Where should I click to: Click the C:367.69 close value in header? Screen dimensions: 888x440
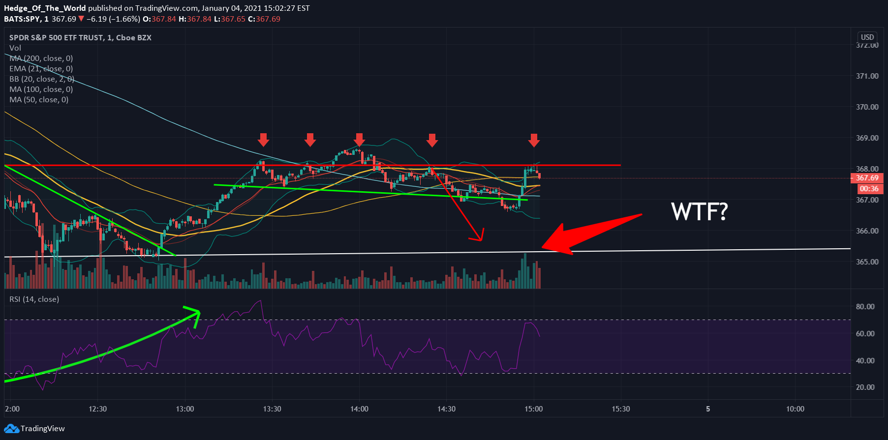(x=264, y=19)
